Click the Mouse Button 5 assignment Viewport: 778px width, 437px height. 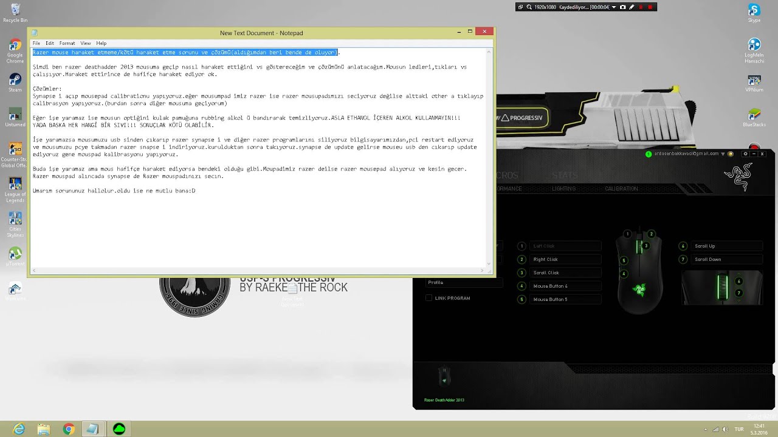(565, 299)
